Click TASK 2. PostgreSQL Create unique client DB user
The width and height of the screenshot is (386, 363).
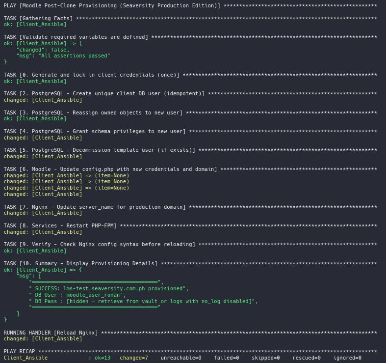click(190, 93)
